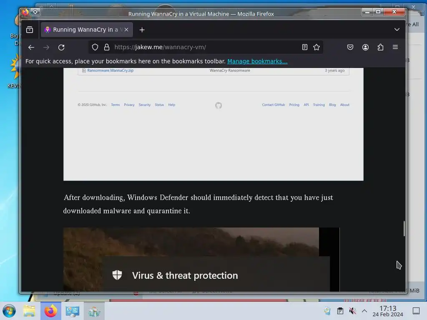Click Manage bookmarks link
Screen dimensions: 427x320
point(257,61)
